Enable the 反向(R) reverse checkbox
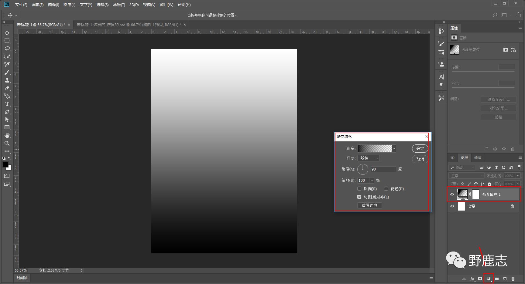 (359, 189)
